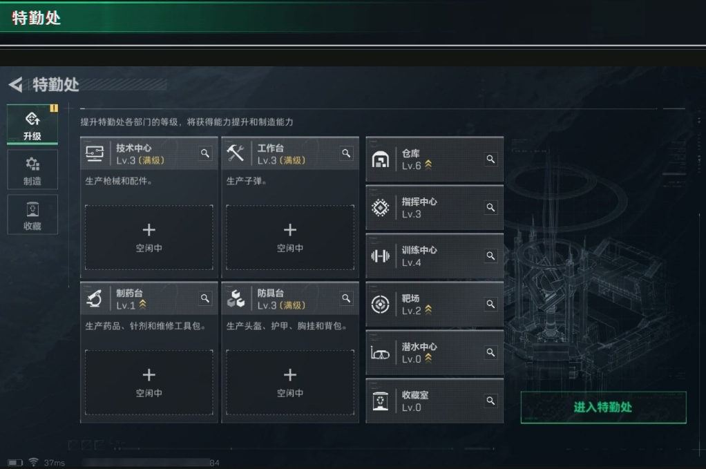706x469 pixels.
Task: Click the 防具台 magnifier icon
Action: click(x=346, y=298)
